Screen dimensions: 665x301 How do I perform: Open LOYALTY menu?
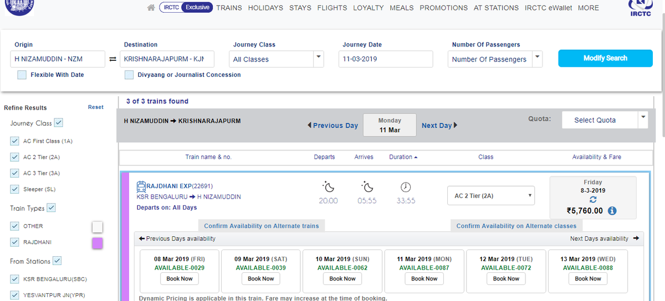click(369, 8)
